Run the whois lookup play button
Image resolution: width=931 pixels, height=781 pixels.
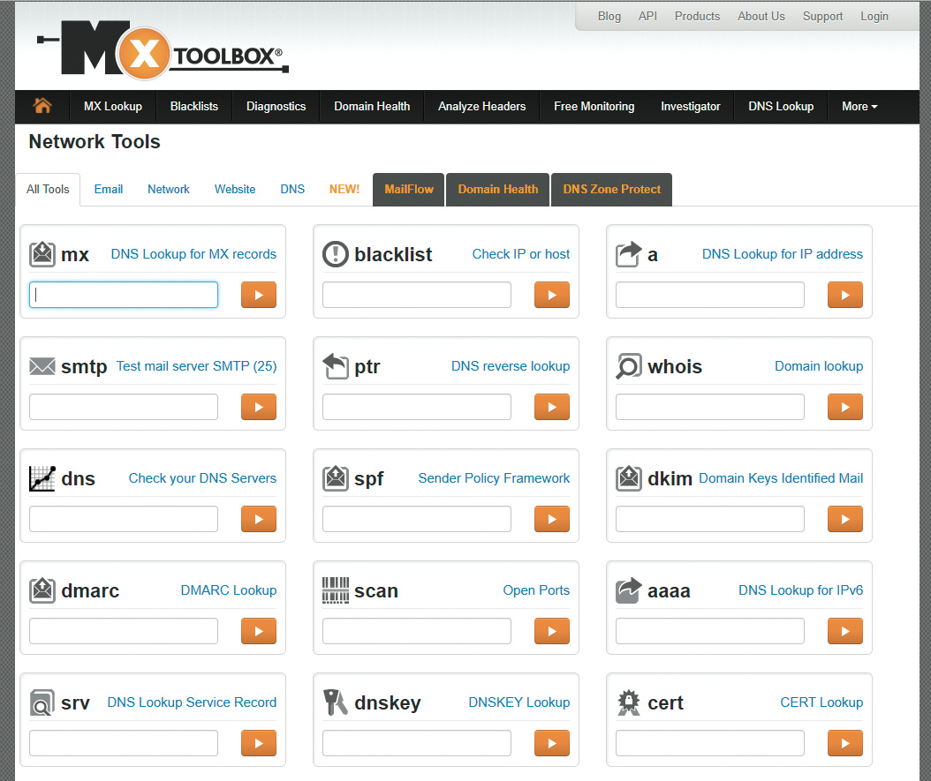845,407
